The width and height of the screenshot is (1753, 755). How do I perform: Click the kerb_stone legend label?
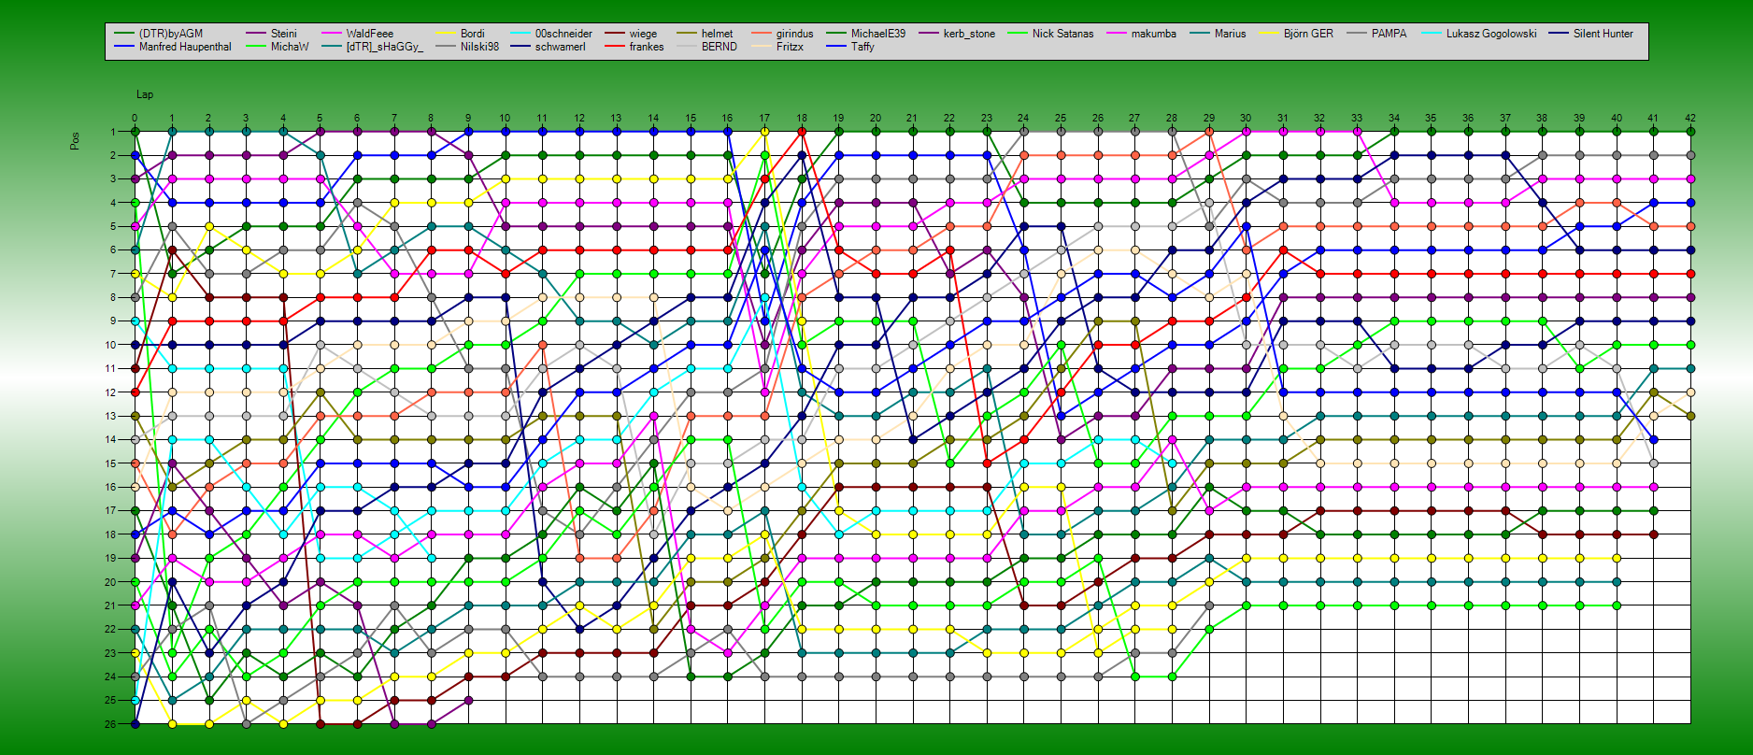click(970, 34)
